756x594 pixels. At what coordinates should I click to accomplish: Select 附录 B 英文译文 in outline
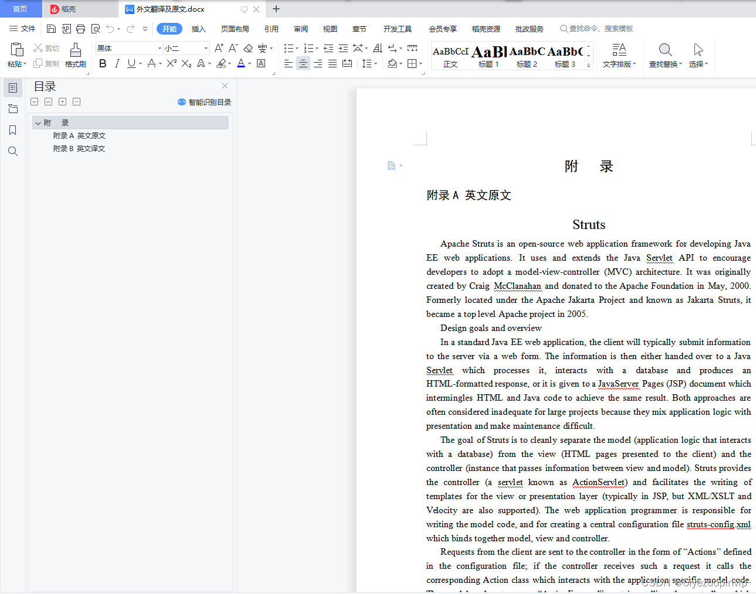point(79,149)
